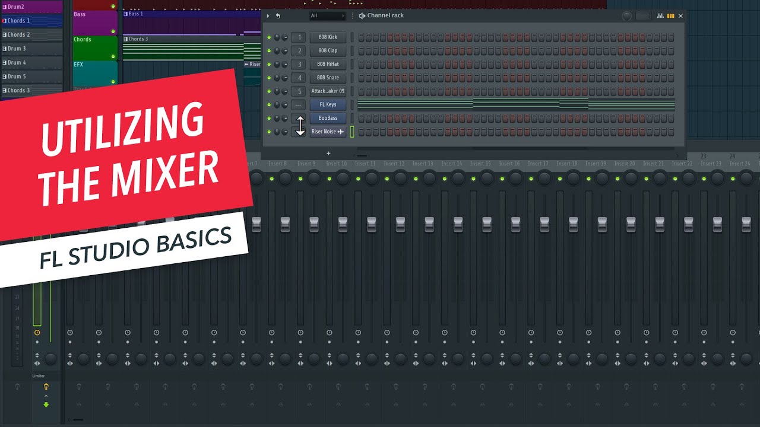Open the FL Keys channel button
760x427 pixels.
[328, 104]
